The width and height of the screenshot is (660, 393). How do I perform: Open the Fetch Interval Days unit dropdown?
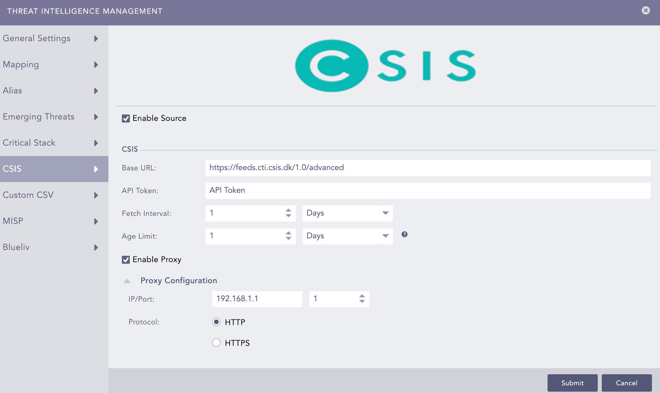coord(347,213)
